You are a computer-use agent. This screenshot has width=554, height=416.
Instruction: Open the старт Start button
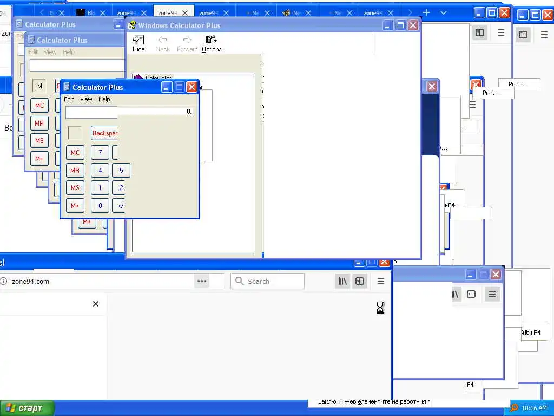[27, 408]
